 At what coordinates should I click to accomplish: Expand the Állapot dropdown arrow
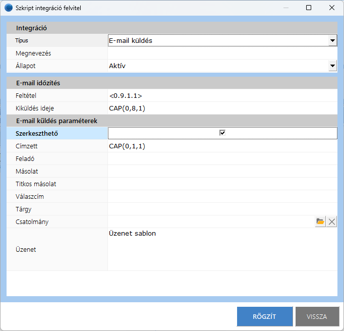coord(332,66)
